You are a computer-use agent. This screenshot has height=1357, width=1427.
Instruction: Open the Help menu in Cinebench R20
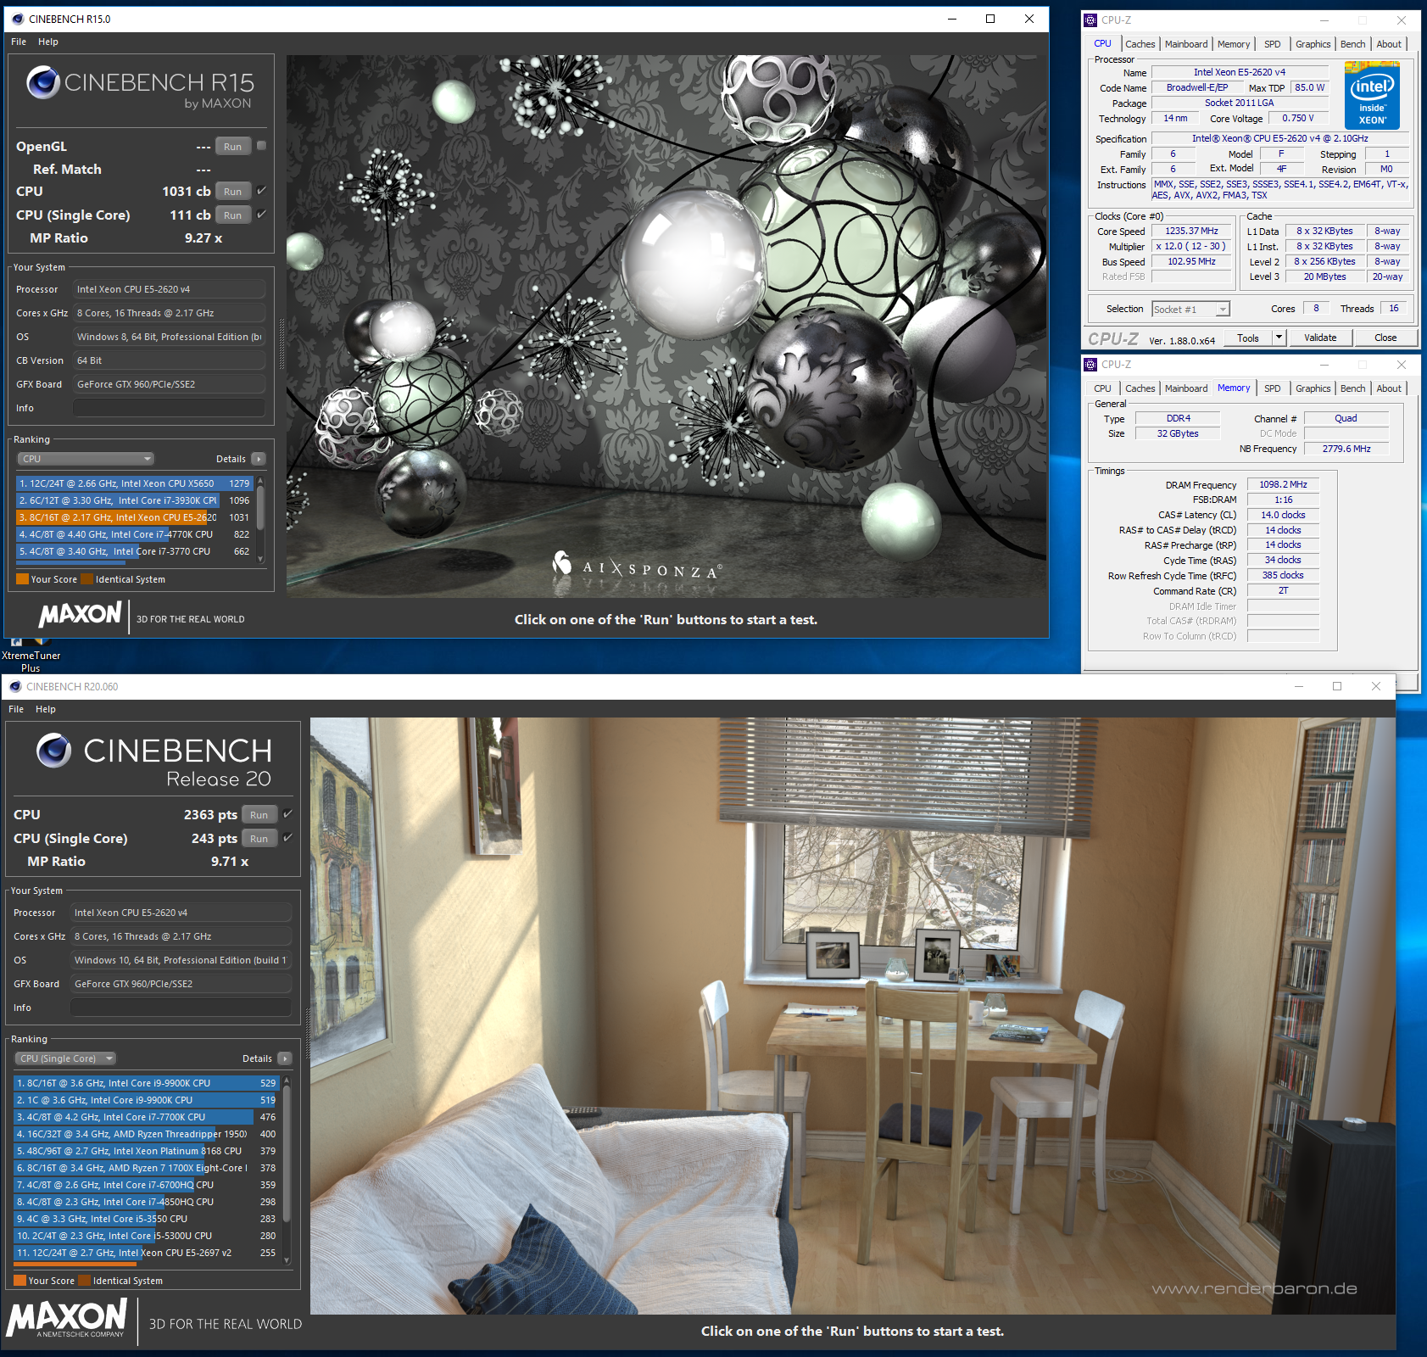point(46,709)
